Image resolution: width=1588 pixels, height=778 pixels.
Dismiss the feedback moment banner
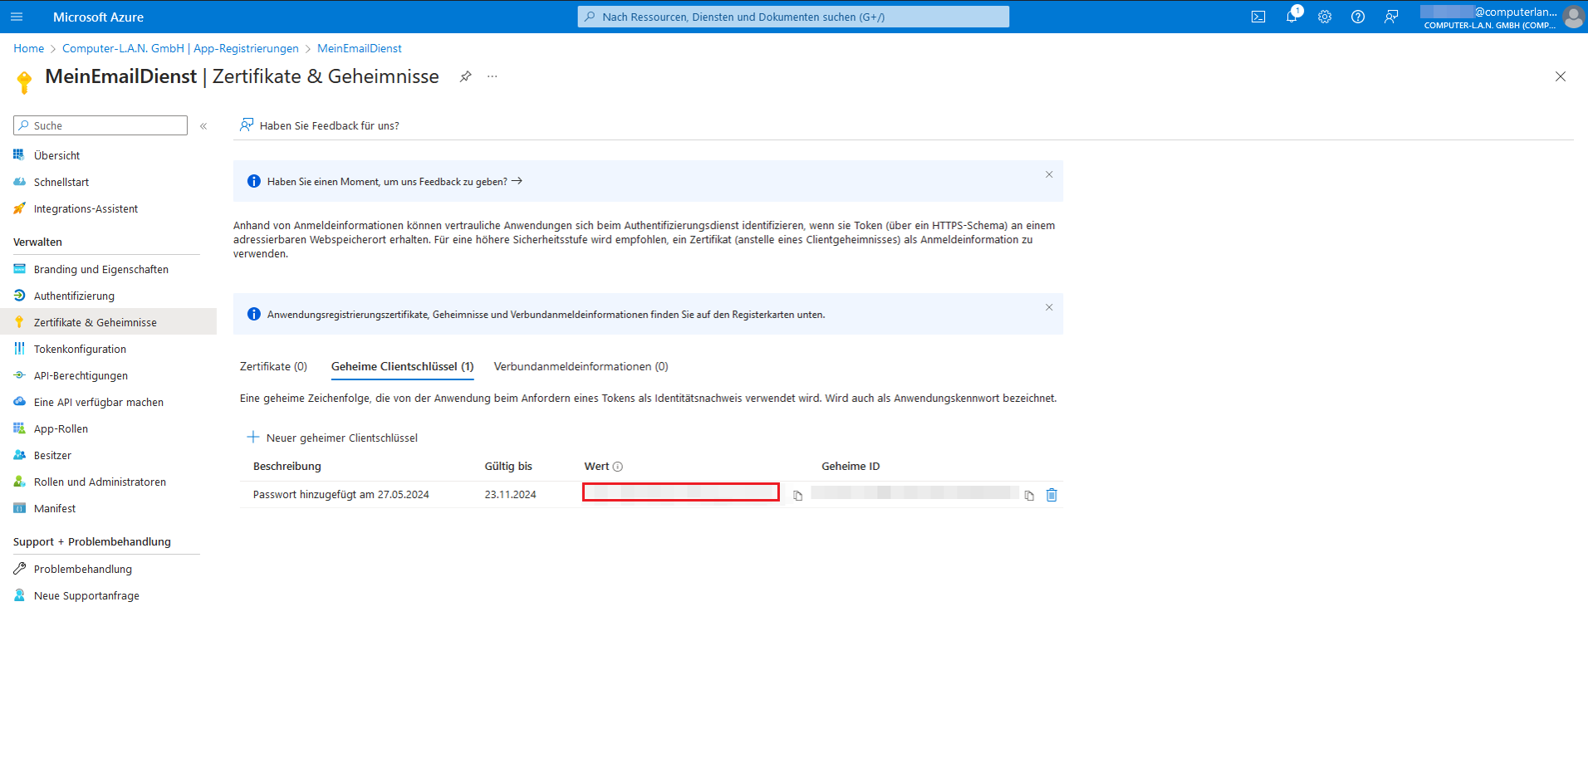tap(1049, 174)
